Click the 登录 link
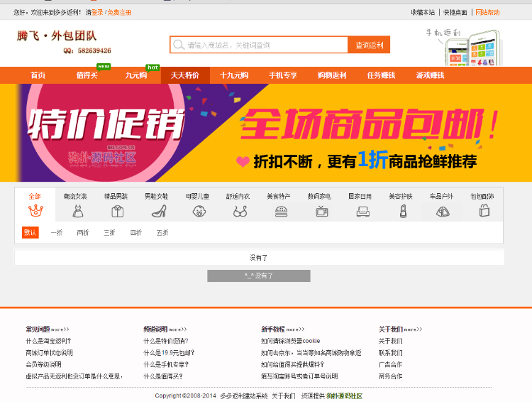 (x=97, y=13)
